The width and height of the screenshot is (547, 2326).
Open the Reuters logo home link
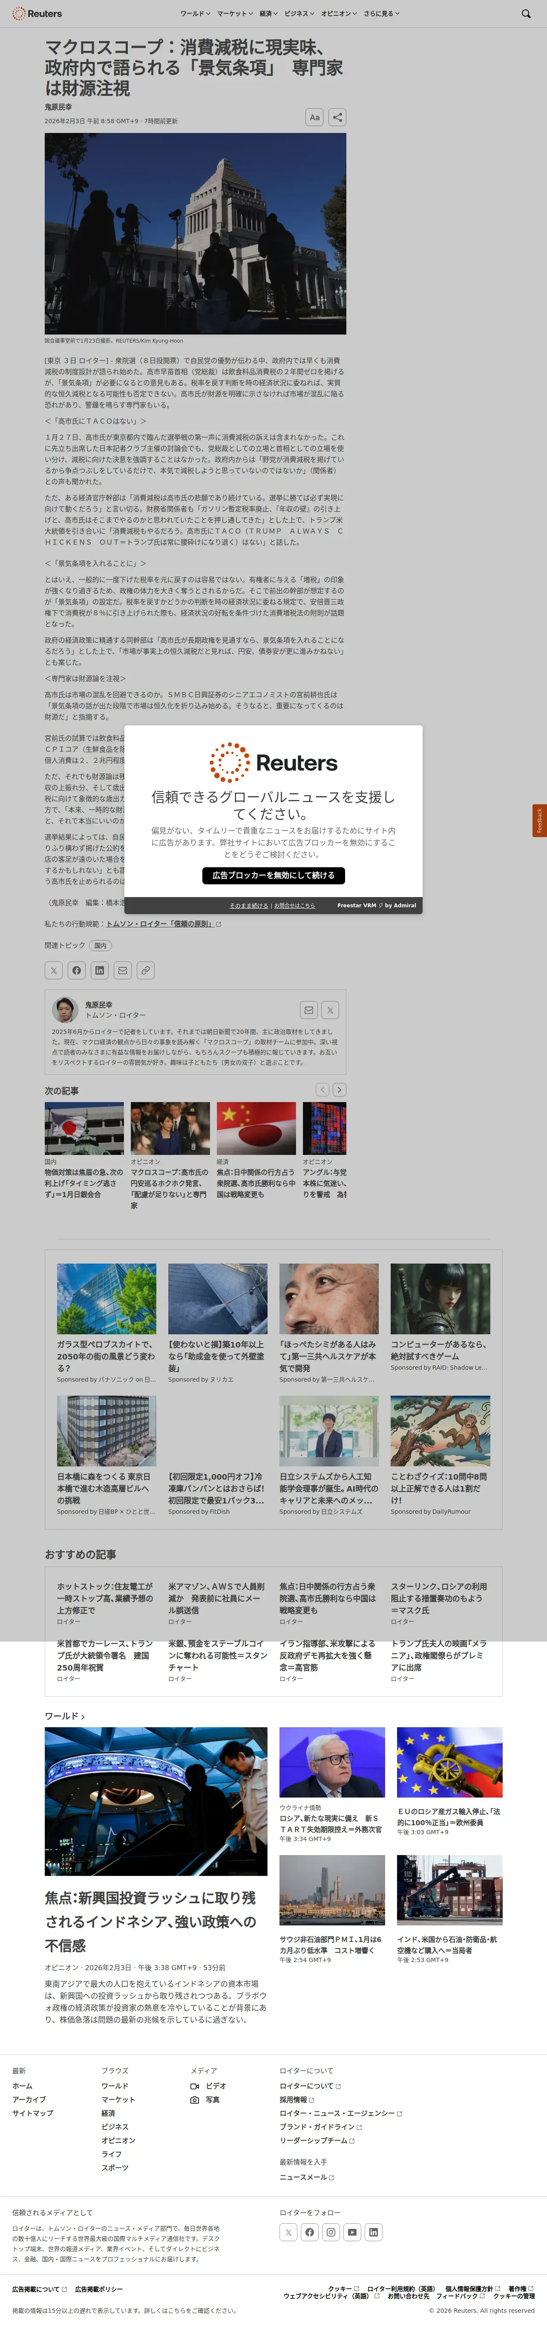pos(37,14)
